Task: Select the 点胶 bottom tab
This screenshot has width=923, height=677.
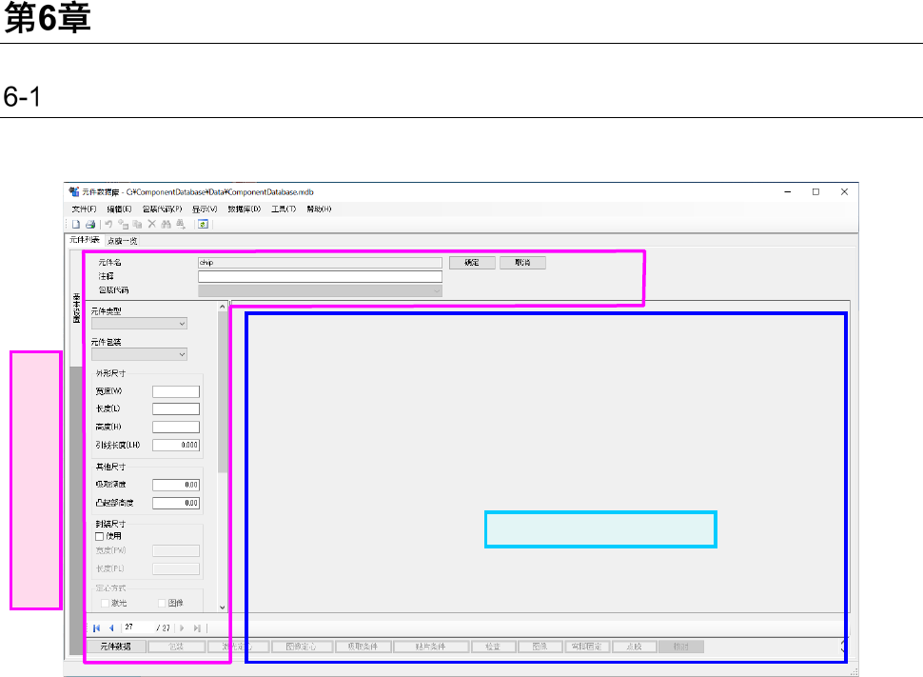Action: pyautogui.click(x=634, y=647)
